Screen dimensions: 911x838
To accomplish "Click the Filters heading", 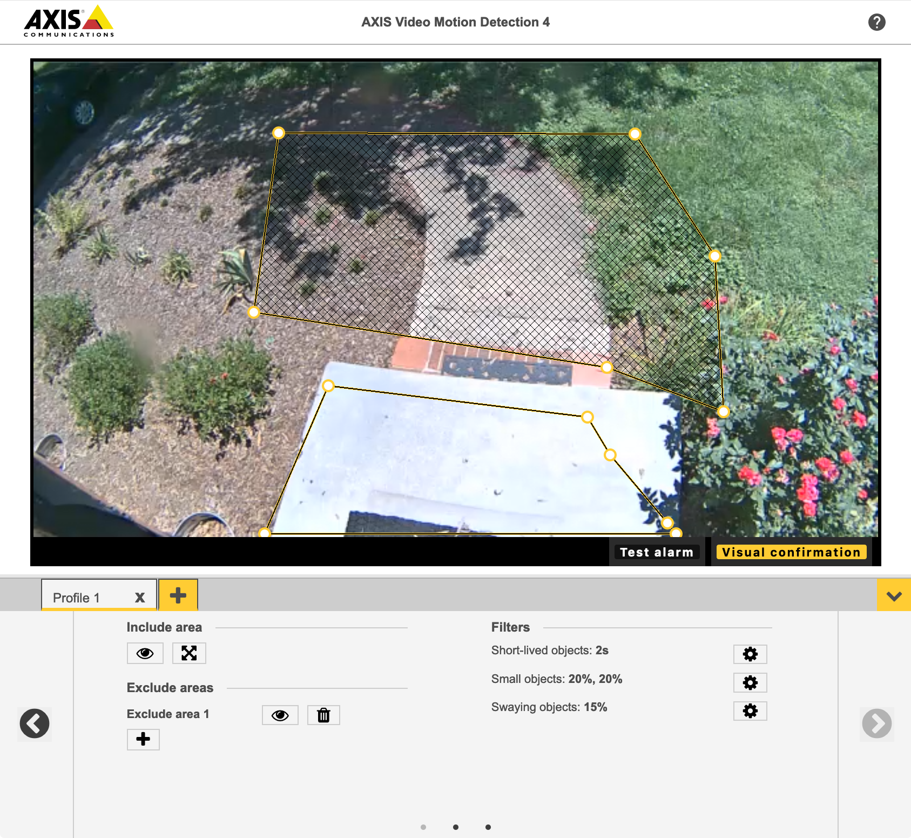I will 510,627.
